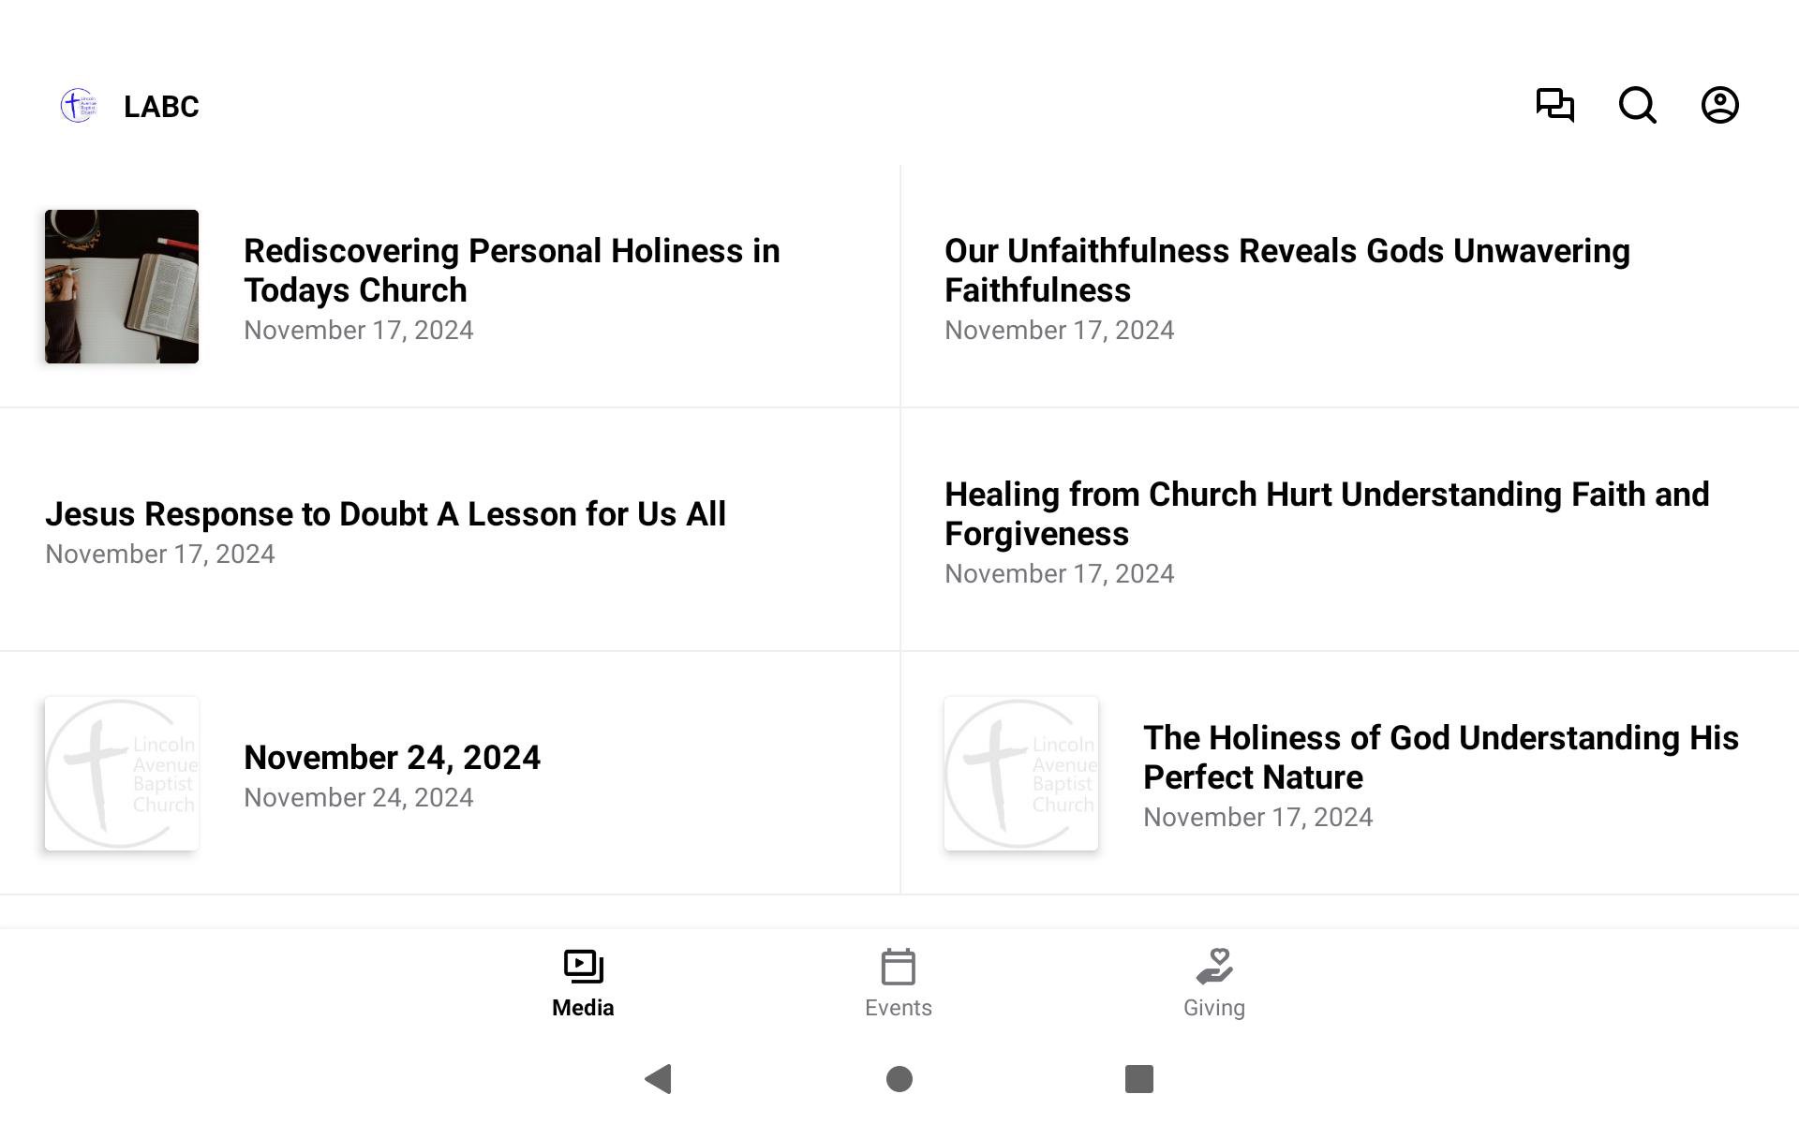Open the chat messages icon
This screenshot has height=1124, width=1799.
(1554, 105)
